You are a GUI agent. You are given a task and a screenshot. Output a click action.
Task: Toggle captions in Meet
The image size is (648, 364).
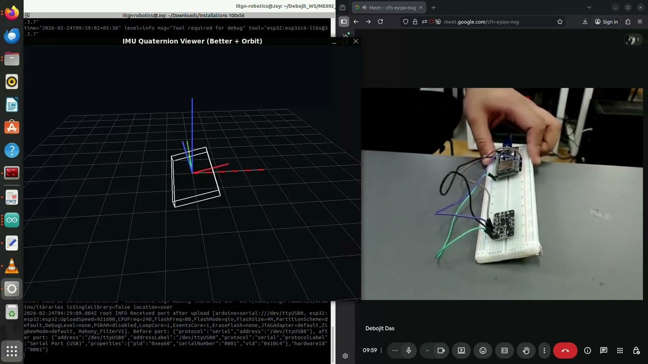click(x=505, y=350)
